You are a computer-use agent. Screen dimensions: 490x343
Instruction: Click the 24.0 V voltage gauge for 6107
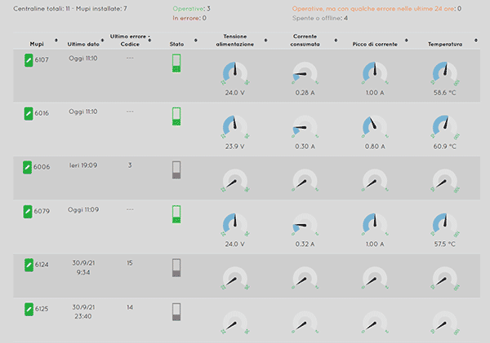234,75
